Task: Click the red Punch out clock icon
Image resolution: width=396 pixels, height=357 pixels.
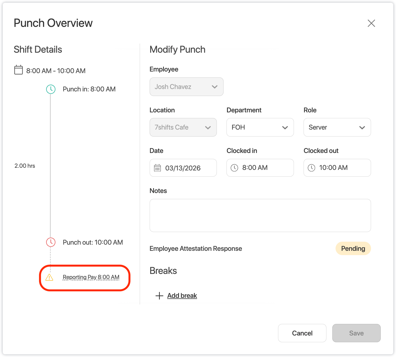Action: pyautogui.click(x=51, y=242)
